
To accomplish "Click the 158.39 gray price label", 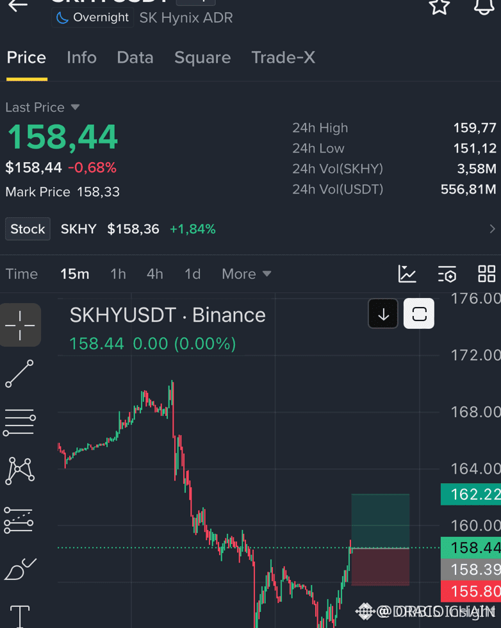I will [x=470, y=570].
